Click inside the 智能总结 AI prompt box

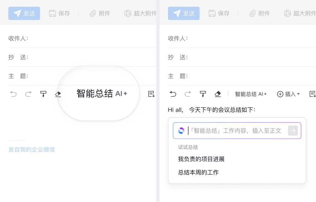(x=237, y=130)
